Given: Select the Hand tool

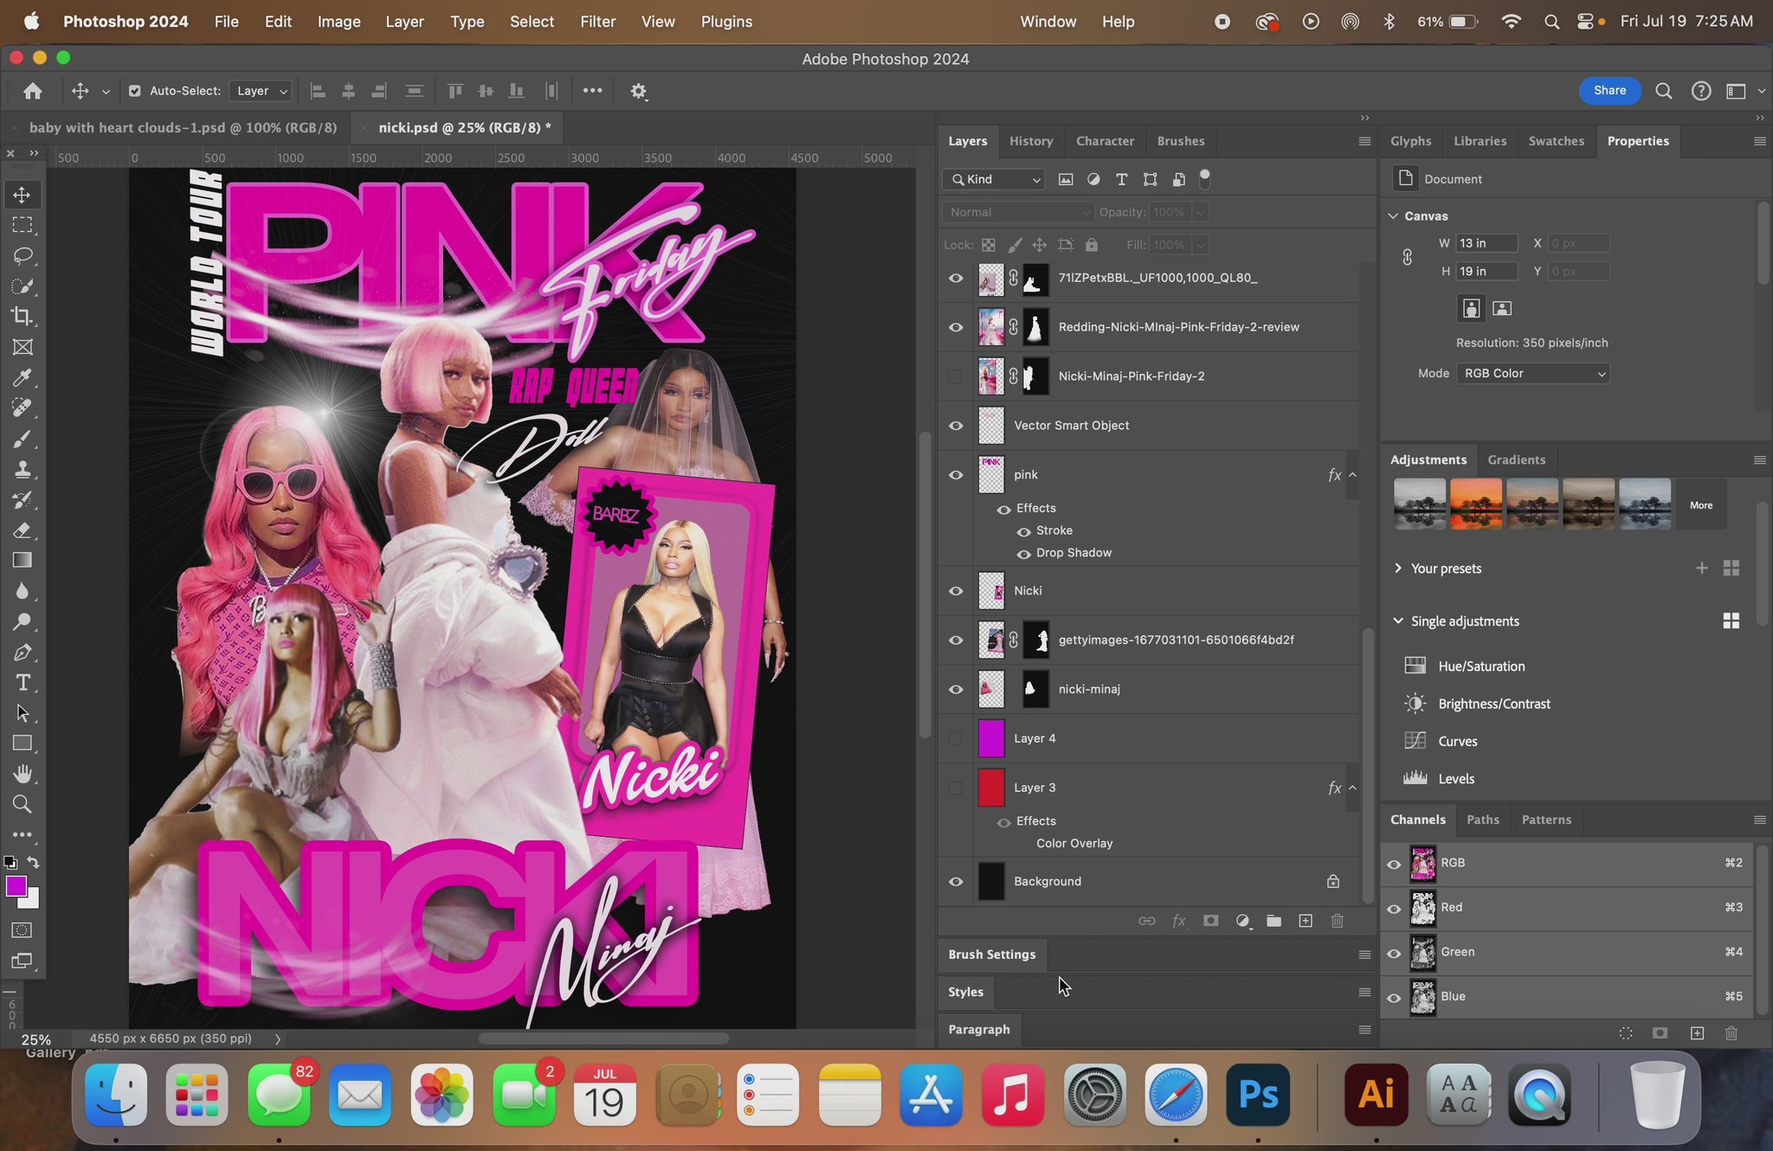Looking at the screenshot, I should [x=23, y=774].
